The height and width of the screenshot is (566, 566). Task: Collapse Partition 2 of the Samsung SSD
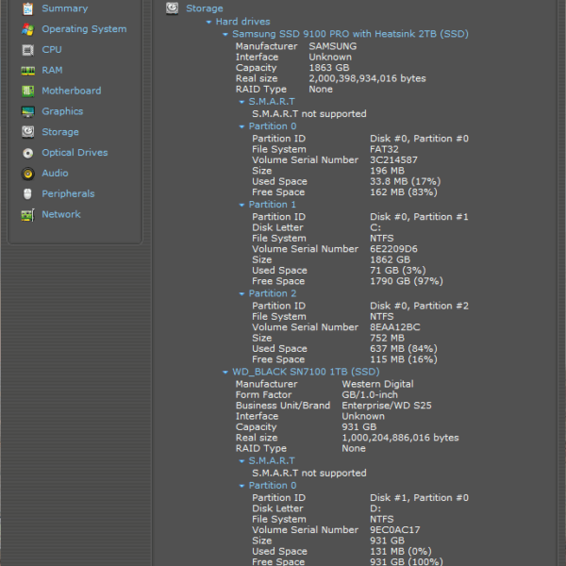click(x=241, y=294)
